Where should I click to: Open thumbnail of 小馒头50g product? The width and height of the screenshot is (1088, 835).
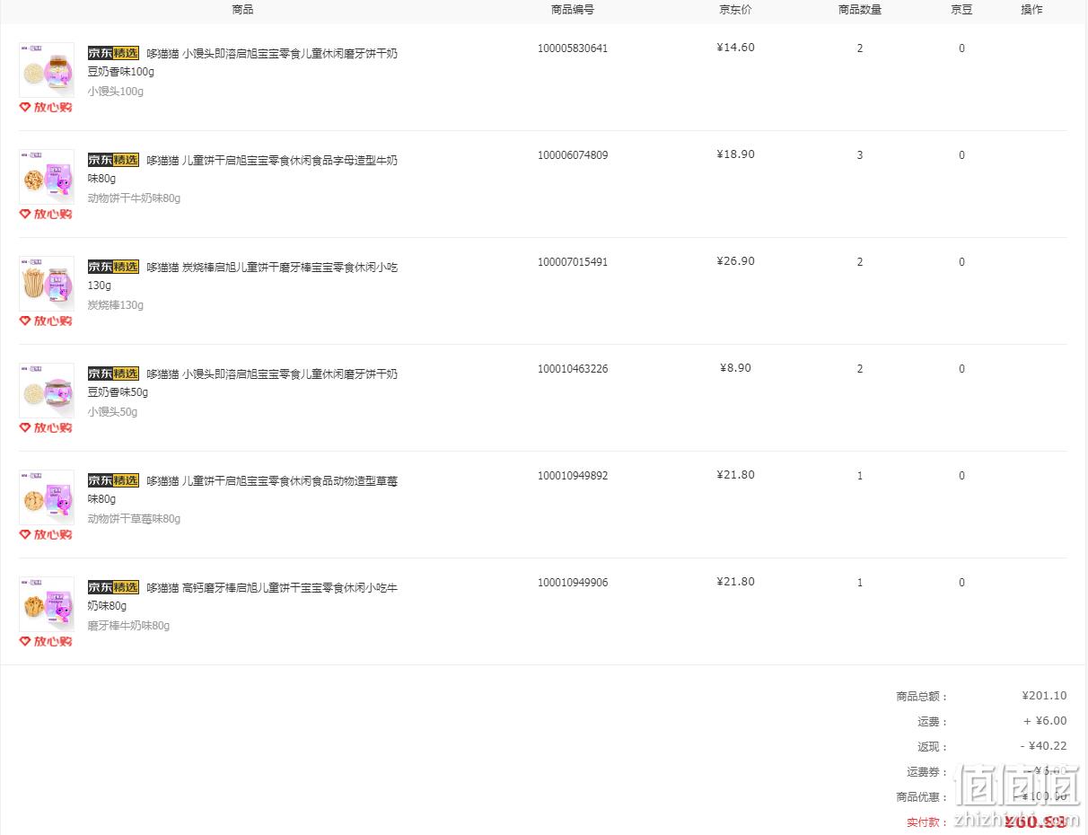(x=47, y=391)
